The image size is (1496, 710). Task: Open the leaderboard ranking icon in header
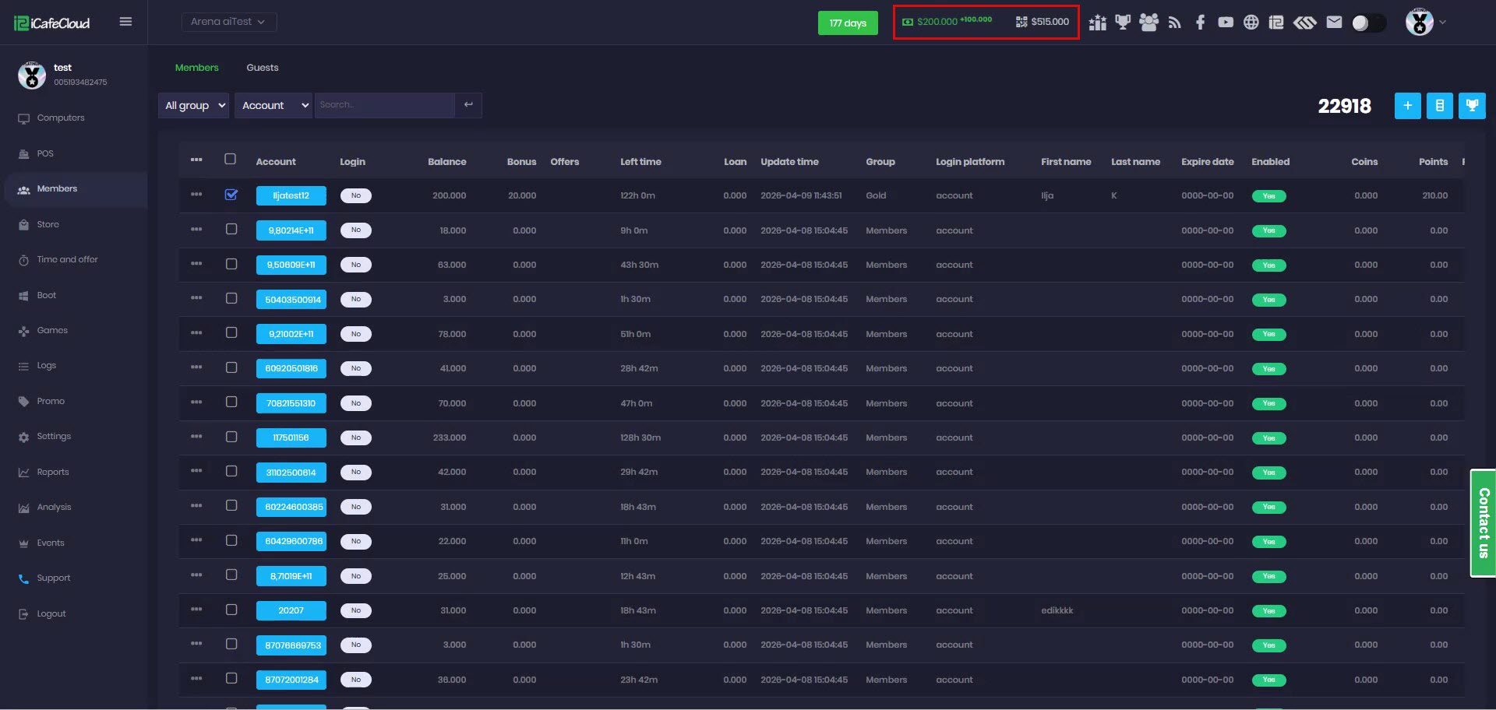[x=1098, y=23]
